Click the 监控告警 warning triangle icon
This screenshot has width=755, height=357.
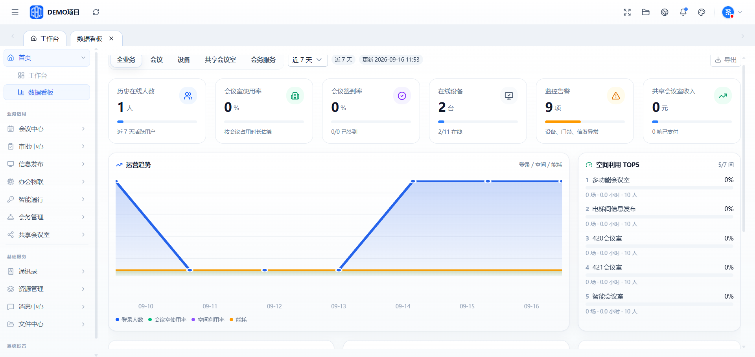[x=616, y=96]
